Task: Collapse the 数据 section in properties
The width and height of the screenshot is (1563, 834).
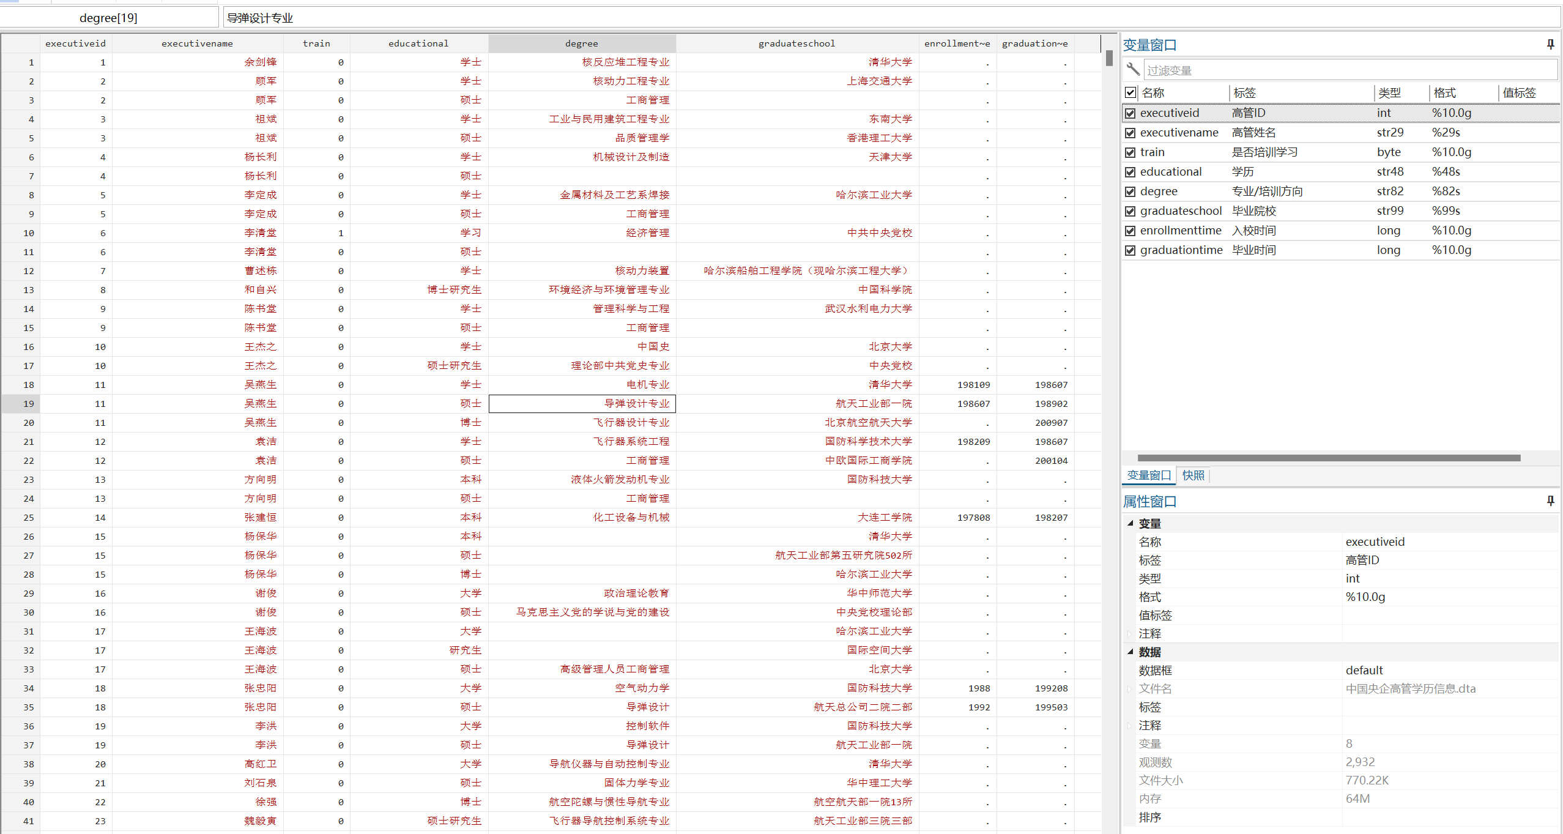Action: [1130, 652]
